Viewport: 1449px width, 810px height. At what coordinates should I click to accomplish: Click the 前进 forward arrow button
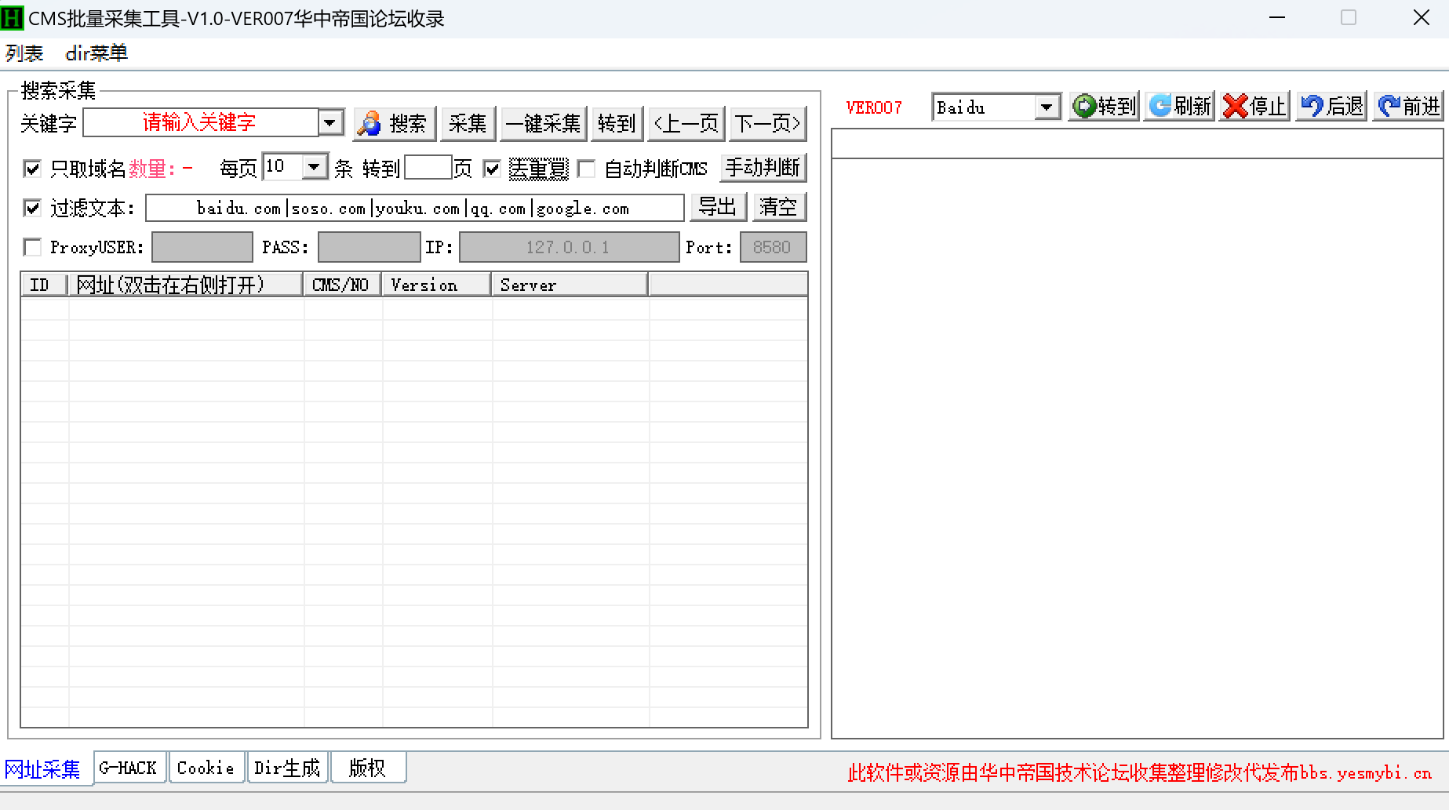coord(1408,107)
